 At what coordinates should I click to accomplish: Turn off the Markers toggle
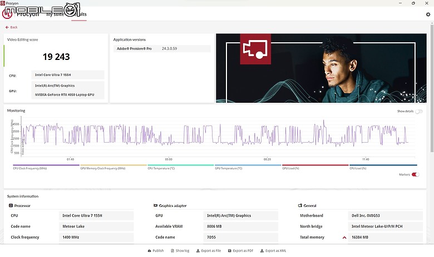[416, 174]
